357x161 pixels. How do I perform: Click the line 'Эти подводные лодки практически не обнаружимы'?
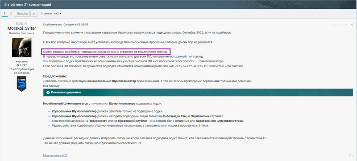pos(133,61)
